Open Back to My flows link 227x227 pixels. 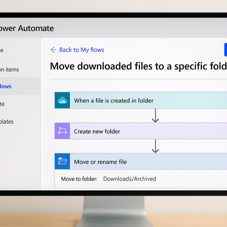click(x=81, y=50)
